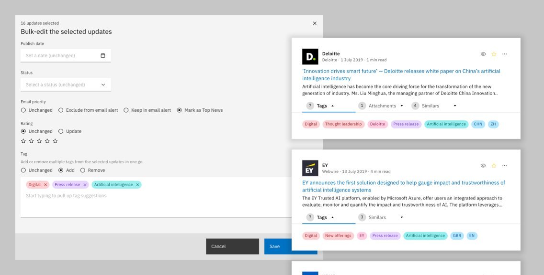Click the EN tag on EY card

tap(472, 236)
